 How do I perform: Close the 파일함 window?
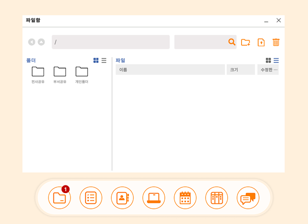[x=278, y=20]
